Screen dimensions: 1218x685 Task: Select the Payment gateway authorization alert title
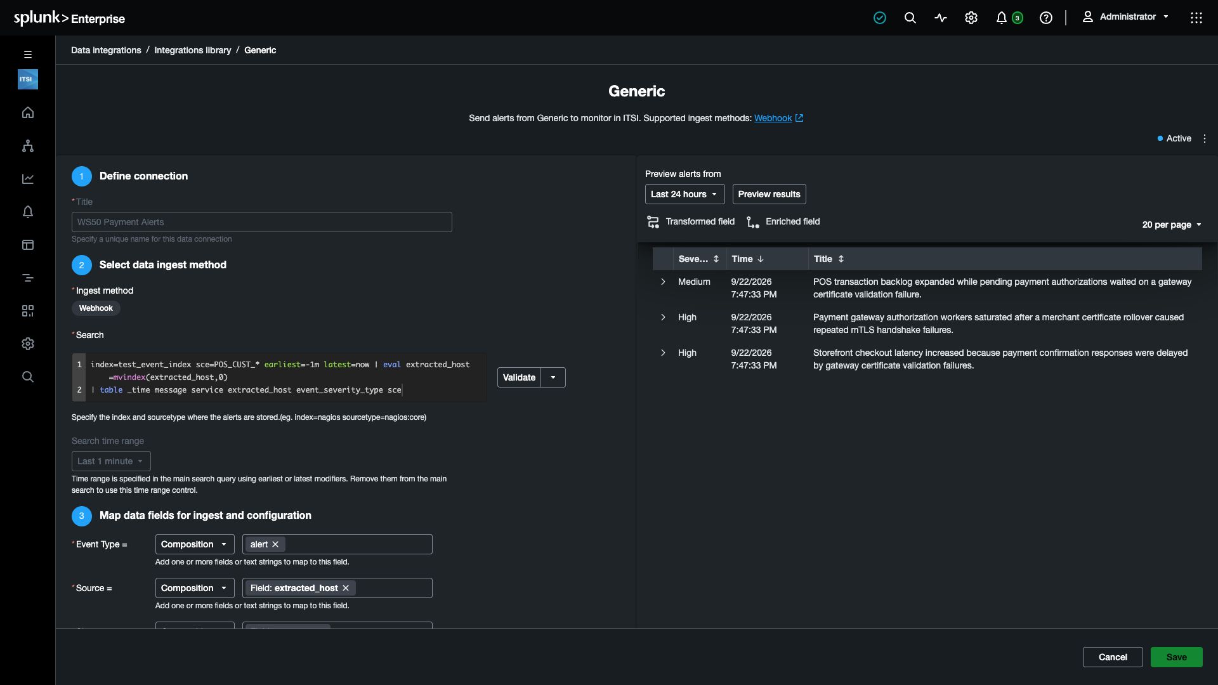(x=999, y=323)
